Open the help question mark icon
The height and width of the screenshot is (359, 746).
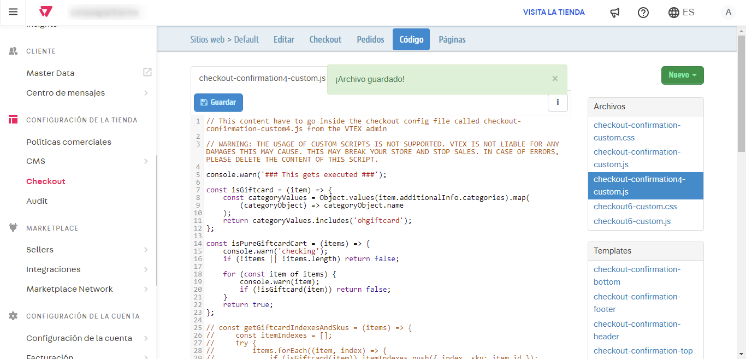(643, 13)
